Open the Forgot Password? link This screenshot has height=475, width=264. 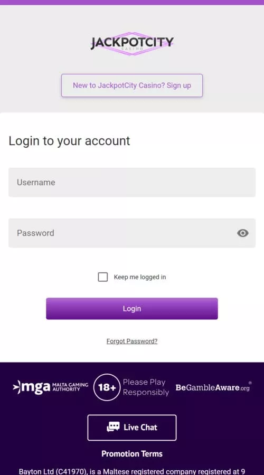pos(132,341)
